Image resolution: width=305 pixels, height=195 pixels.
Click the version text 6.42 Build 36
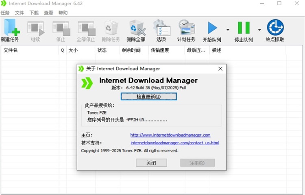coord(156,88)
